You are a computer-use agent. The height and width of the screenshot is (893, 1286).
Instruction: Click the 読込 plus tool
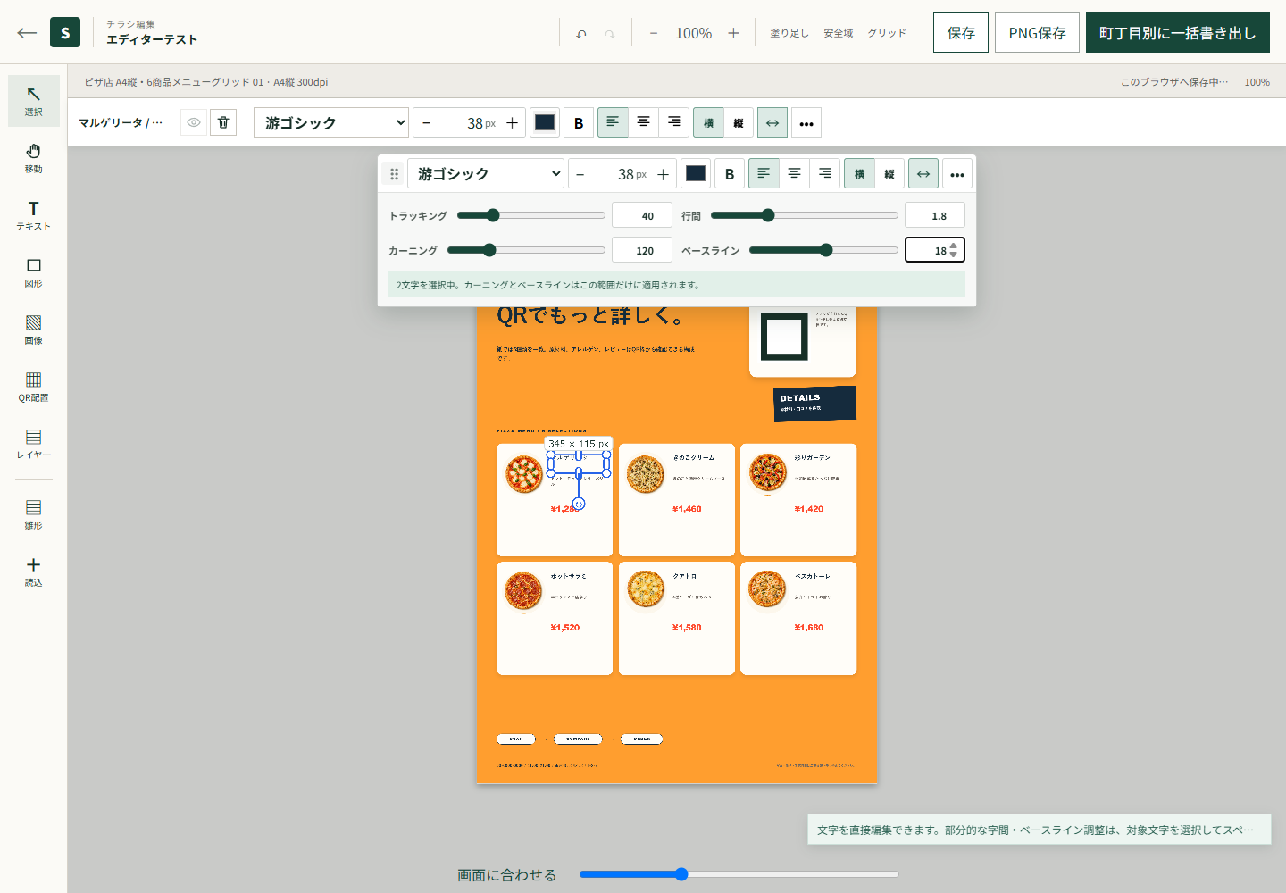[x=34, y=572]
